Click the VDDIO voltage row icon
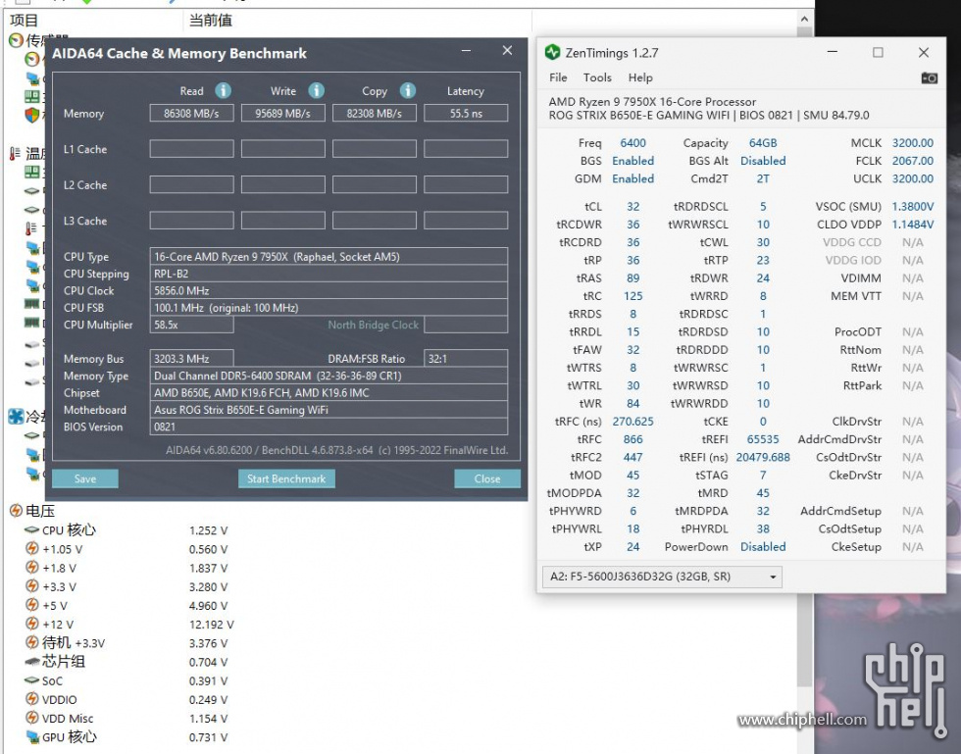Screen dimensions: 961x754 click(x=31, y=699)
